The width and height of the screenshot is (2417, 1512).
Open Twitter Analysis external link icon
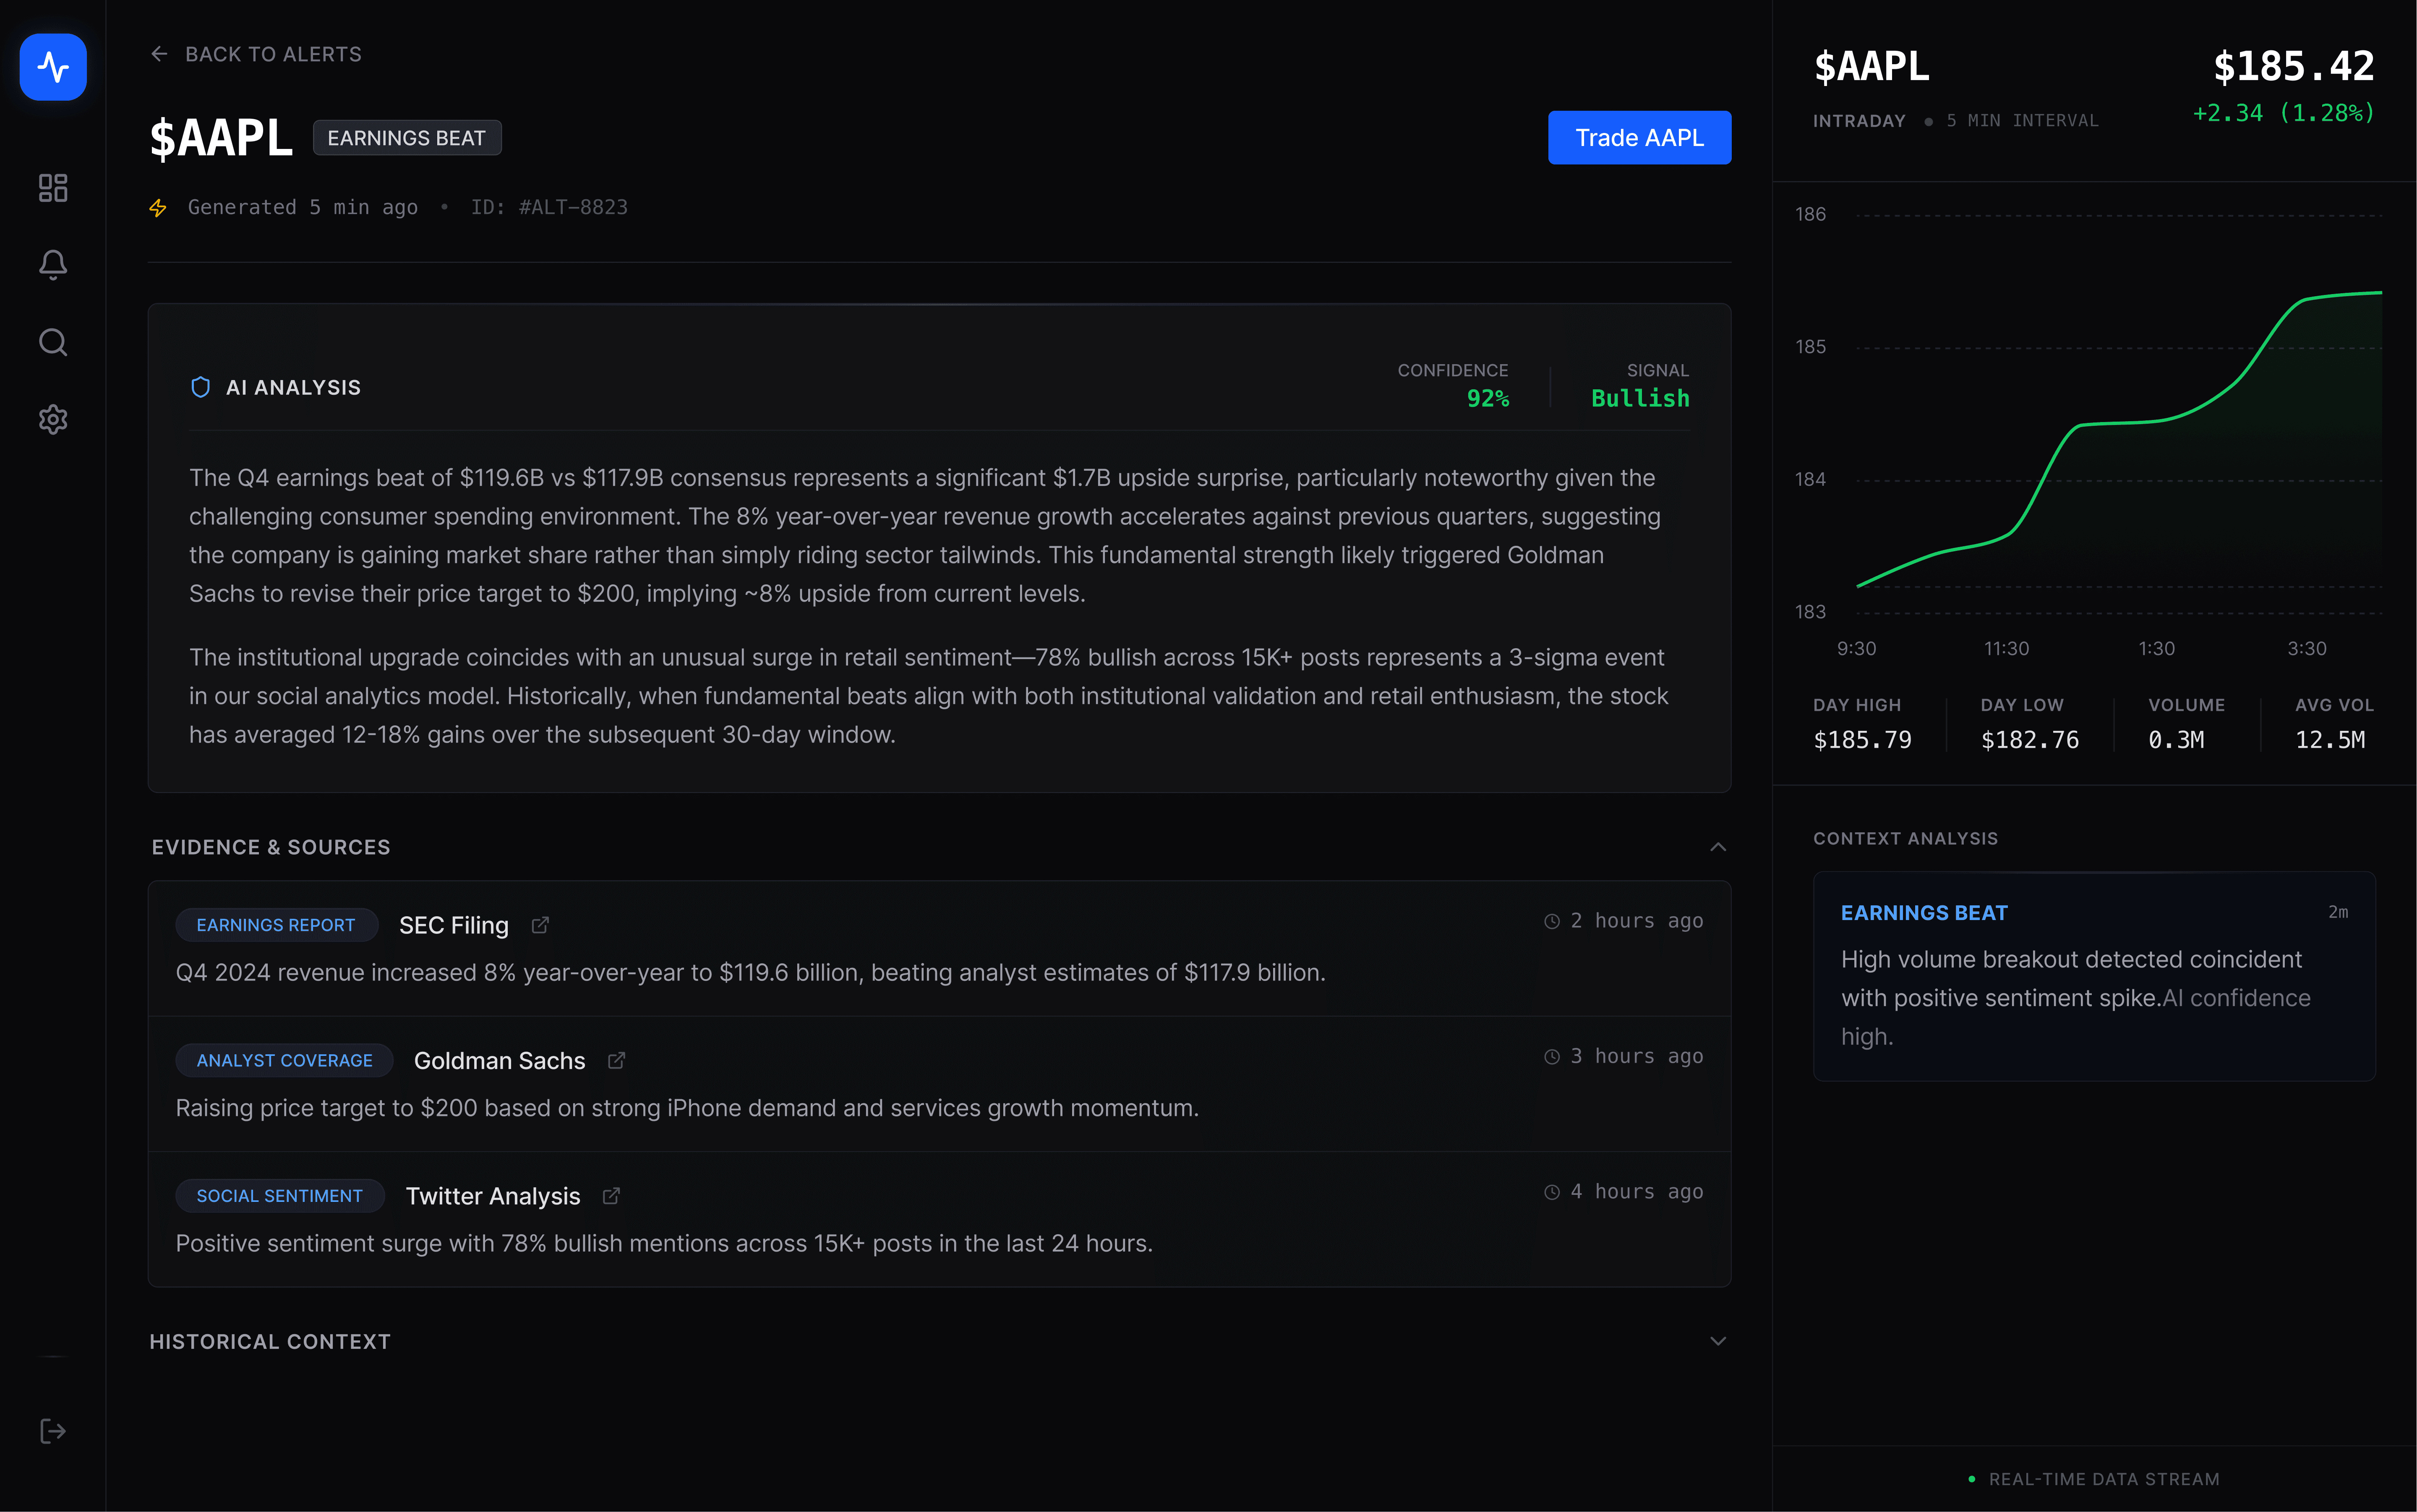coord(611,1196)
